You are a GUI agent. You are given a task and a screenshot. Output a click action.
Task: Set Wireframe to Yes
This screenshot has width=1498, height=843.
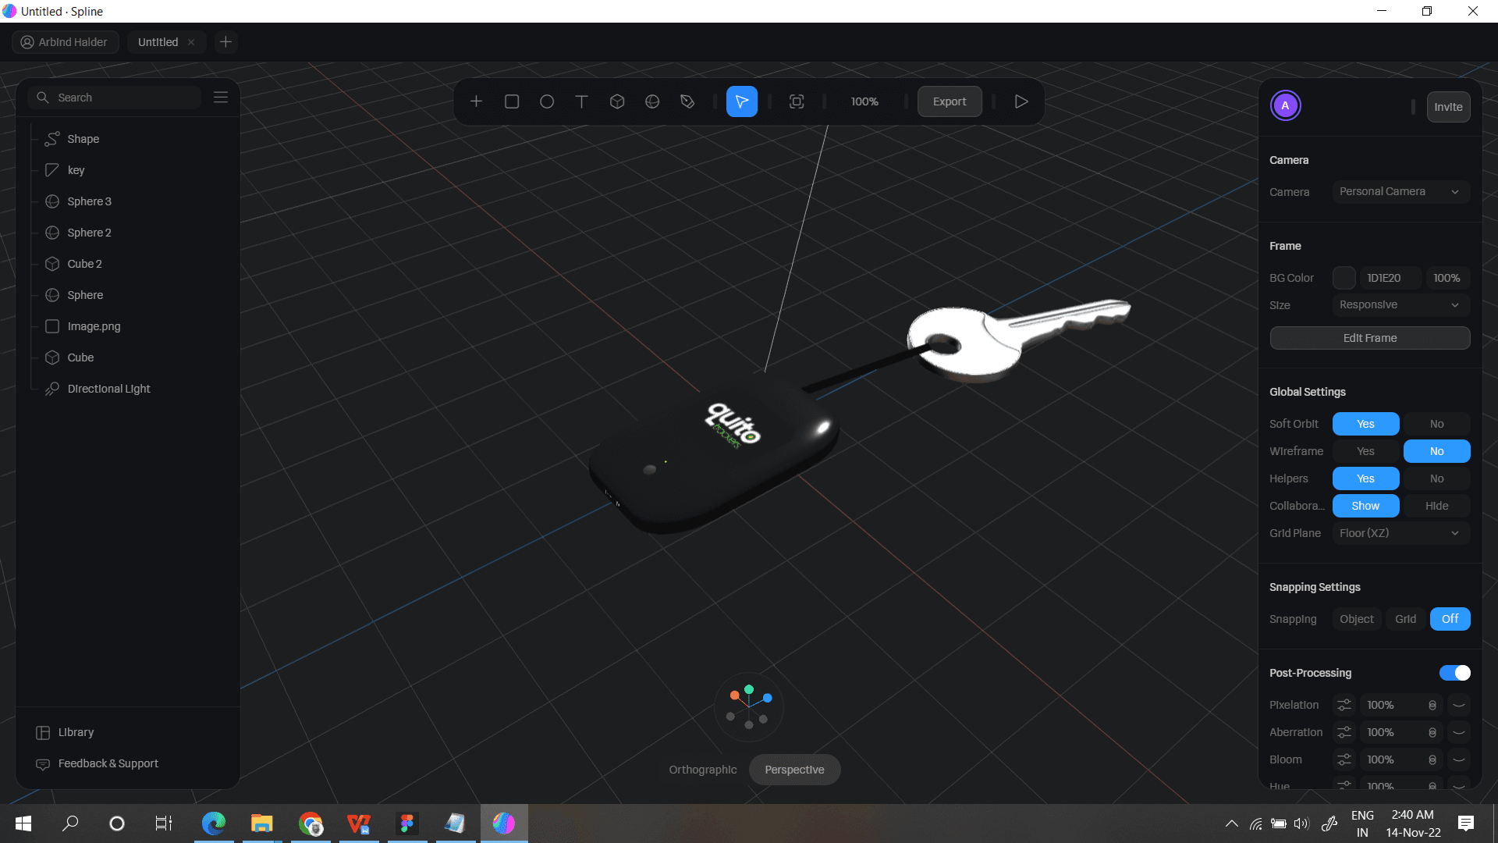click(1365, 451)
